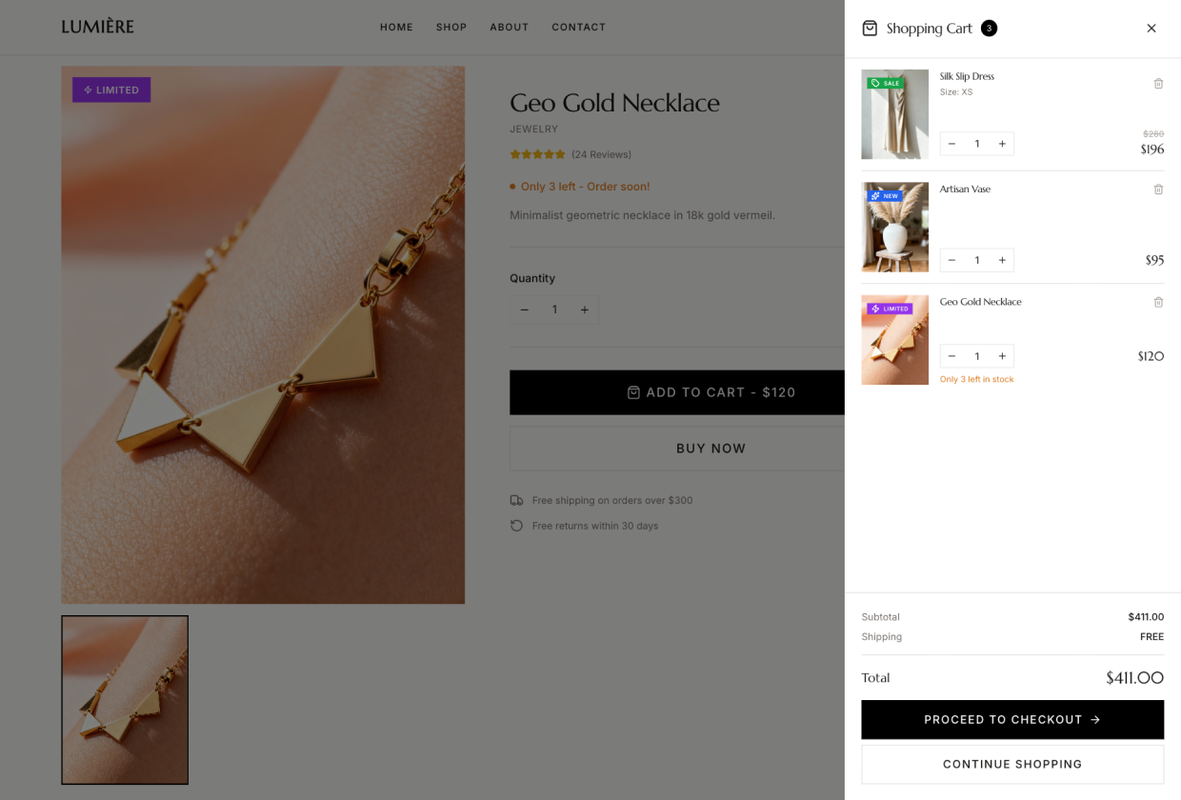Image resolution: width=1181 pixels, height=800 pixels.
Task: Click the free returns circular arrow icon
Action: click(x=515, y=525)
